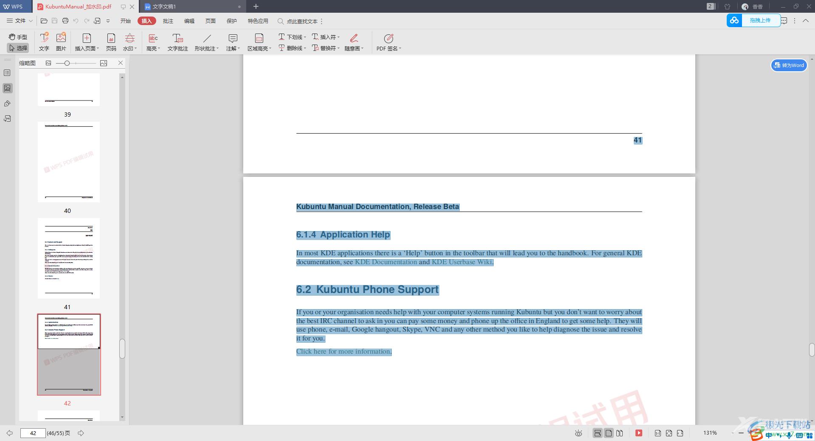Add page numbers with 页码
This screenshot has width=815, height=441.
111,42
